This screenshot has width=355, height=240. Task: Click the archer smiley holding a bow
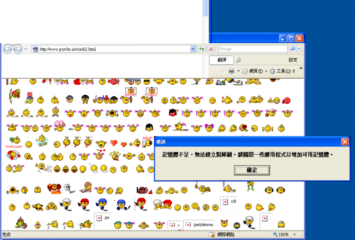[14, 96]
